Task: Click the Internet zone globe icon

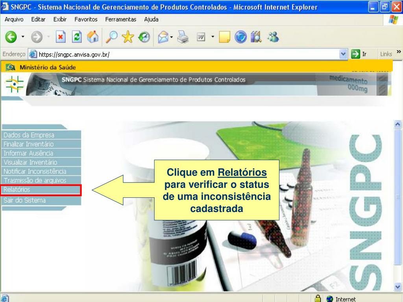Action: coord(329,299)
